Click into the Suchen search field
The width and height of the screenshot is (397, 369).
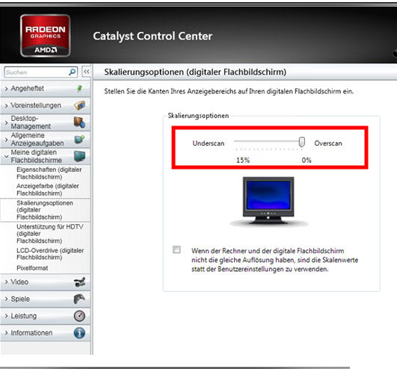pos(36,72)
